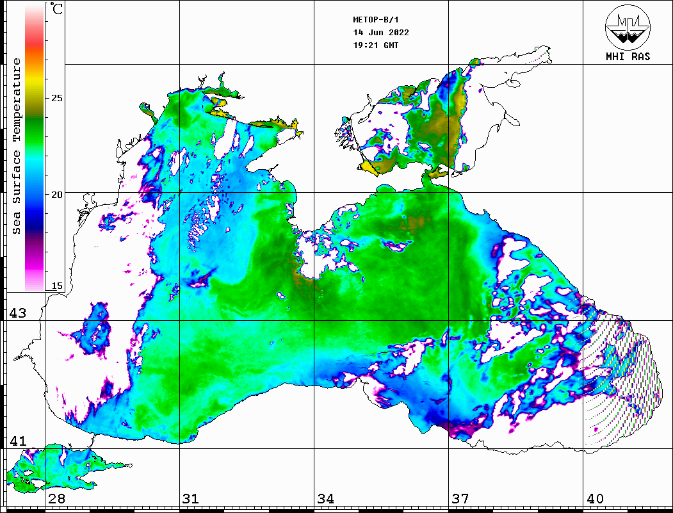The width and height of the screenshot is (673, 513).
Task: Click the latitude label '43'
Action: pyautogui.click(x=17, y=313)
